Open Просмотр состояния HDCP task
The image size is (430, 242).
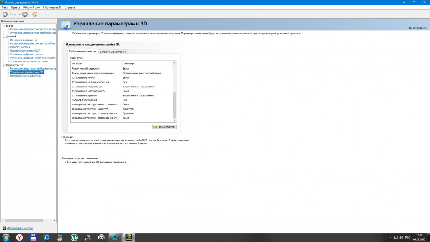[25, 51]
